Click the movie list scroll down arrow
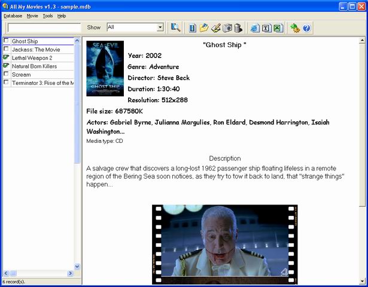This screenshot has width=368, height=287. [x=77, y=266]
